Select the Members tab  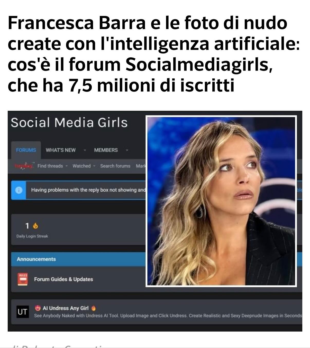click(x=106, y=150)
